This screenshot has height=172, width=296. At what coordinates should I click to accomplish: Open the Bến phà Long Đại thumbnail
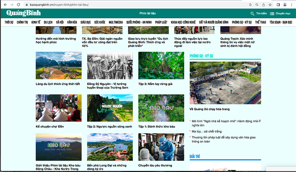(x=110, y=147)
